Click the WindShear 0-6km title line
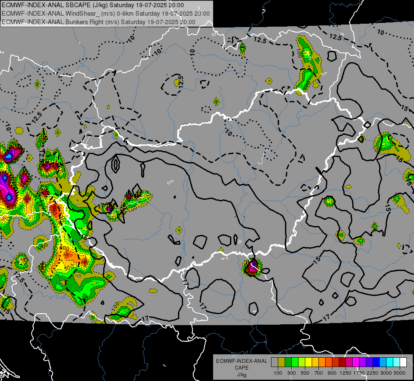Image resolution: width=414 pixels, height=381 pixels. pyautogui.click(x=106, y=14)
